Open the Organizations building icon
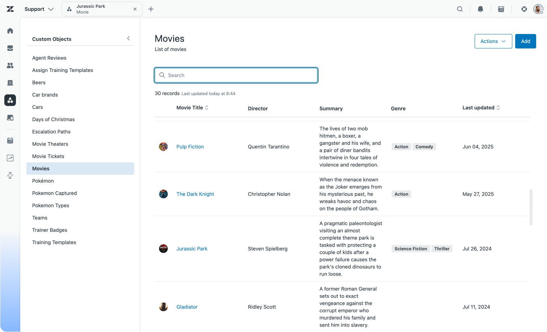Screen dimensions: 547x332 pos(10,83)
